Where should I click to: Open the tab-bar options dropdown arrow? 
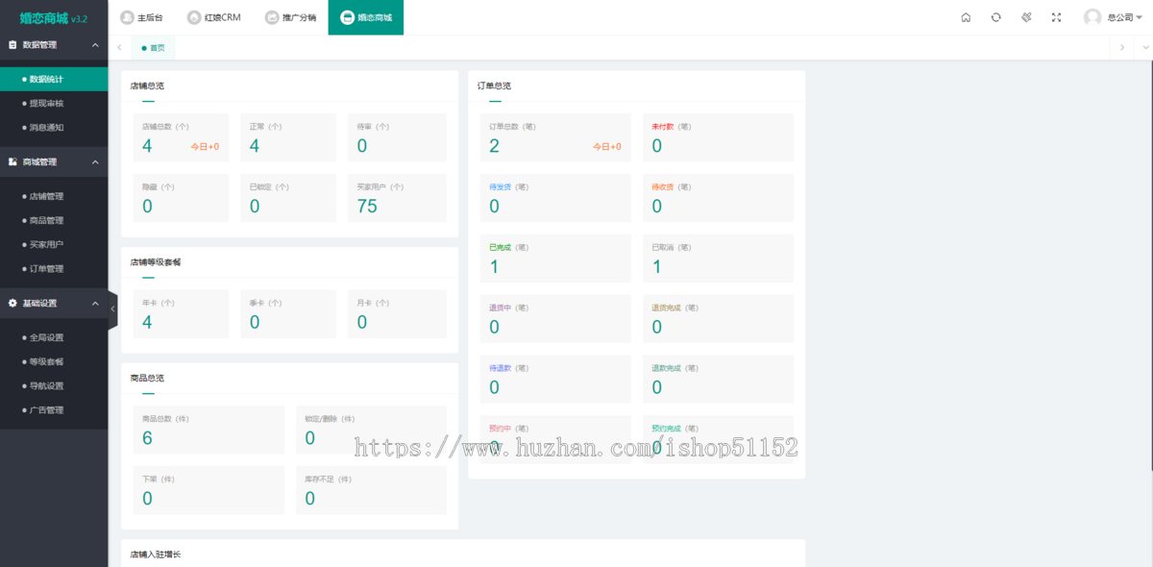1143,47
